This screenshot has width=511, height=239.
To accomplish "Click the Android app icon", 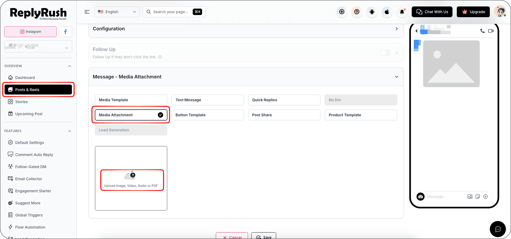I will (x=372, y=12).
